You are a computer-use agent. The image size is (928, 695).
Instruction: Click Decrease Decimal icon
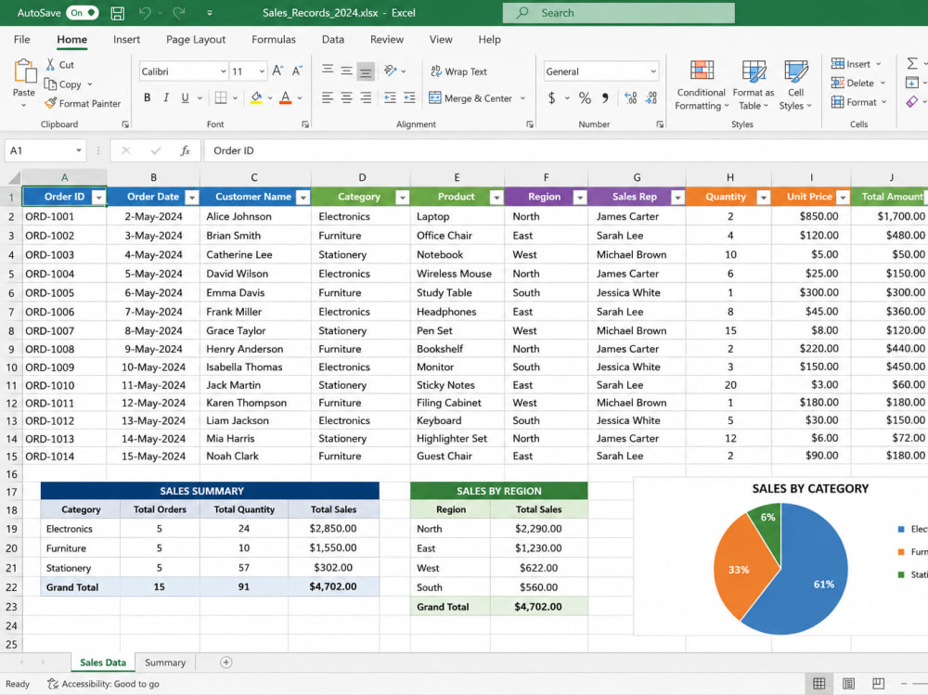tap(651, 97)
